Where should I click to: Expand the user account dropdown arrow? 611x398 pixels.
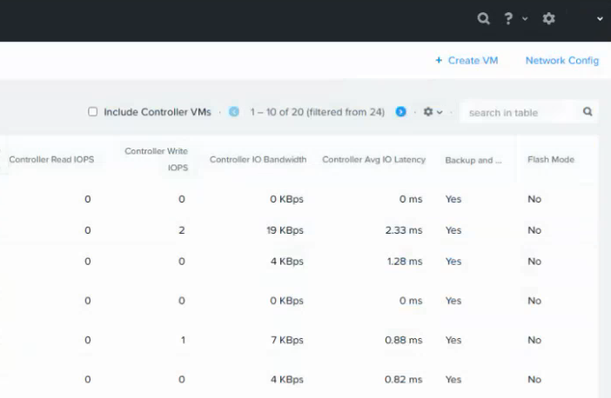[599, 18]
